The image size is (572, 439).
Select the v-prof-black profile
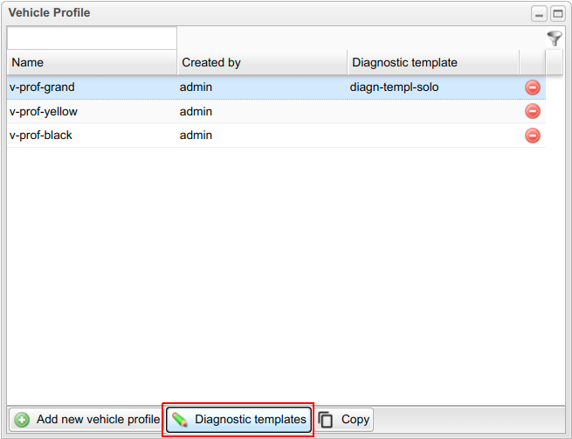[x=41, y=136]
